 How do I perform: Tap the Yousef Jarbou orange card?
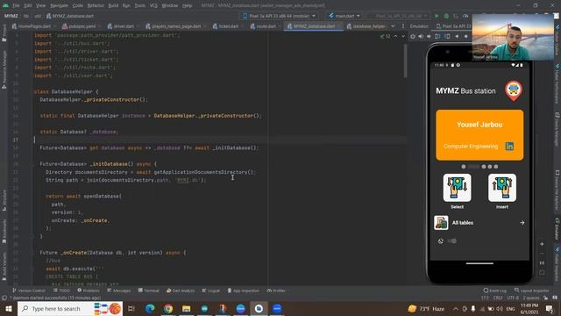479,135
